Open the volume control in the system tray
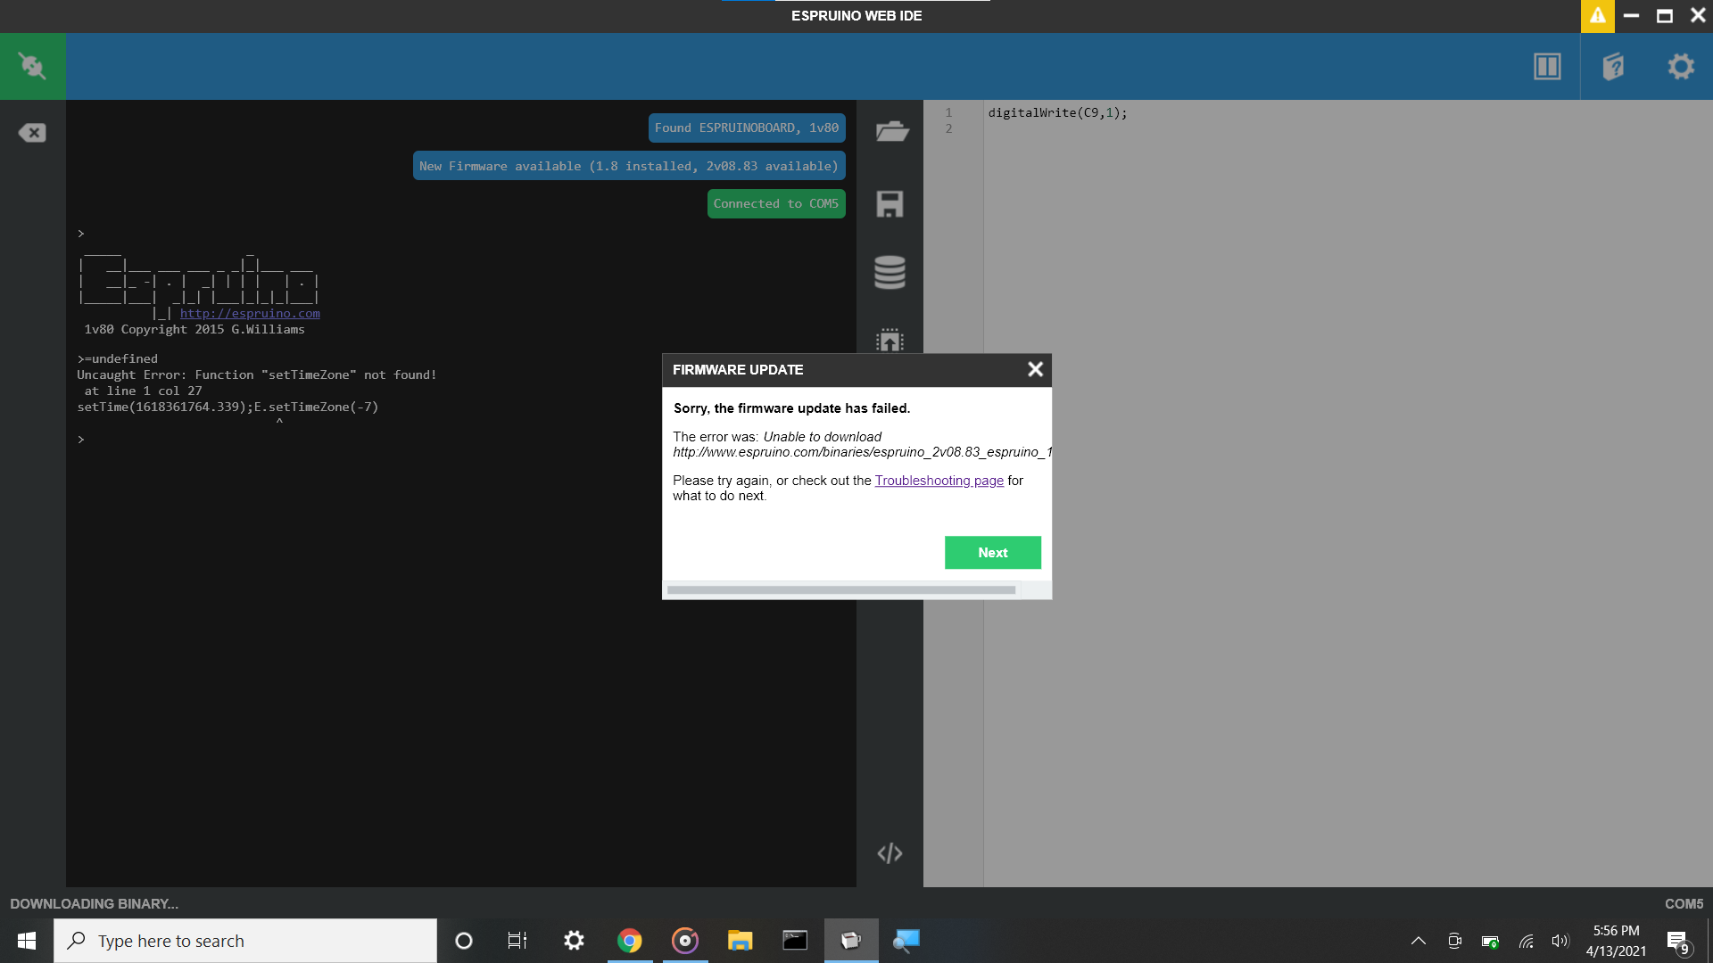This screenshot has width=1713, height=963. tap(1560, 941)
